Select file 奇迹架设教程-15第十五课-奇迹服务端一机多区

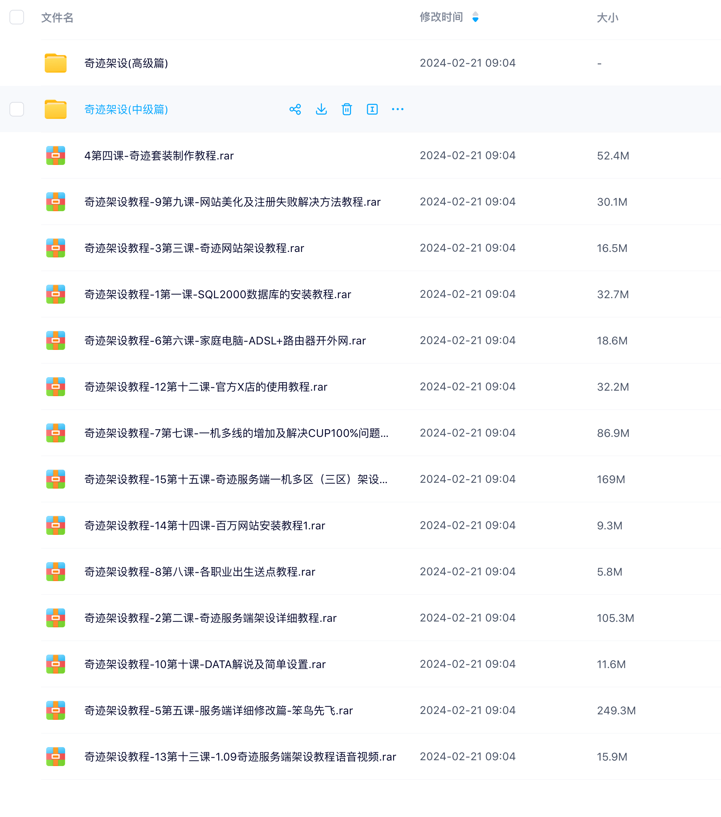pos(236,479)
